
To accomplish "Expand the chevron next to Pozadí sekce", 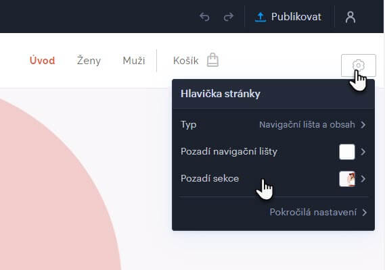I will [x=363, y=179].
